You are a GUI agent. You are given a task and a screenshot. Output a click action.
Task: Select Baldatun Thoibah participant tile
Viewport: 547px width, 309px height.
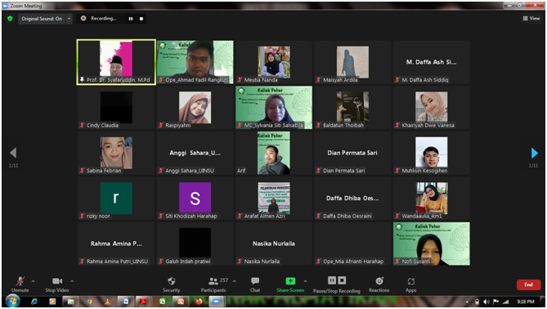click(x=352, y=107)
